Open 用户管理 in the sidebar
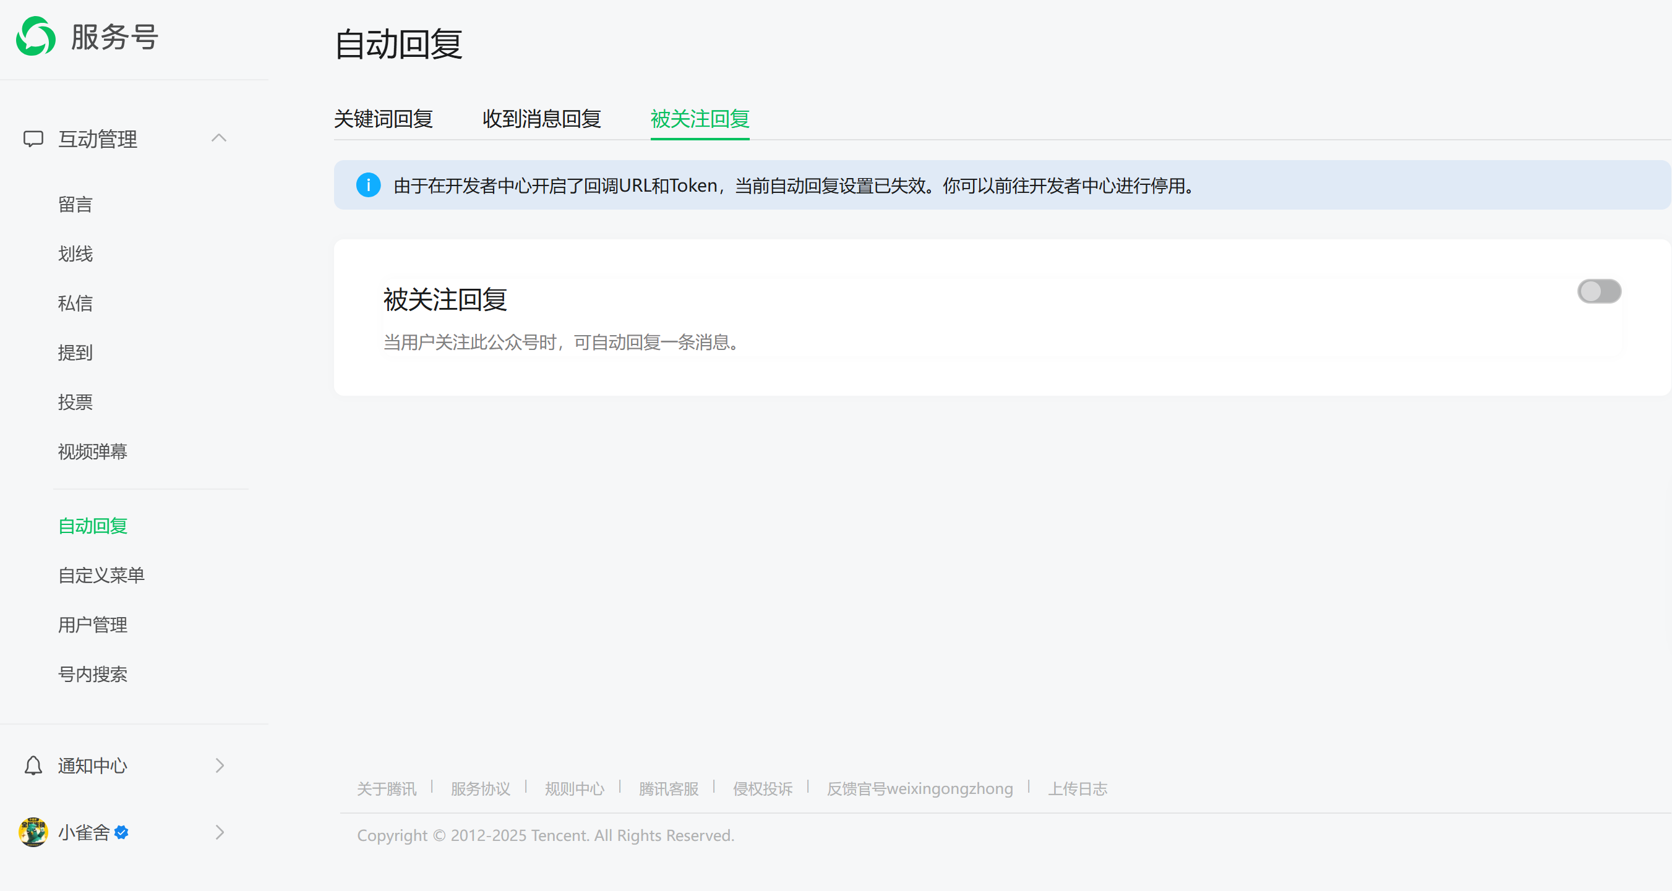This screenshot has height=891, width=1672. (x=93, y=625)
